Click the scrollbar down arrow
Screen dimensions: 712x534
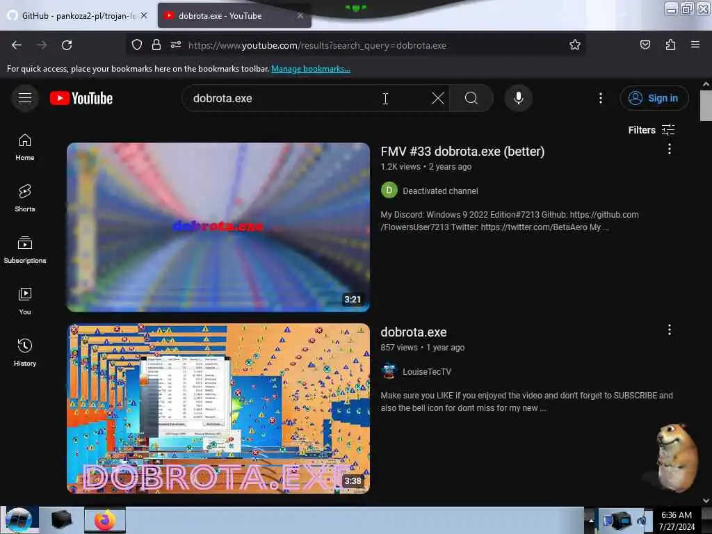tap(705, 501)
